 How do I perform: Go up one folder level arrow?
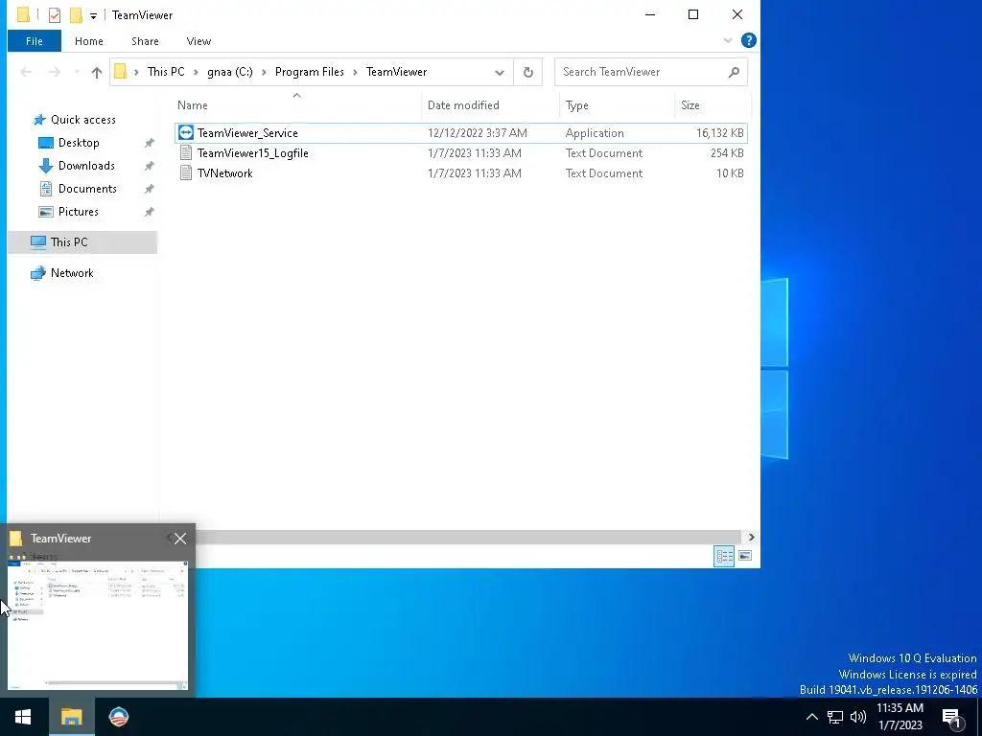pyautogui.click(x=97, y=72)
